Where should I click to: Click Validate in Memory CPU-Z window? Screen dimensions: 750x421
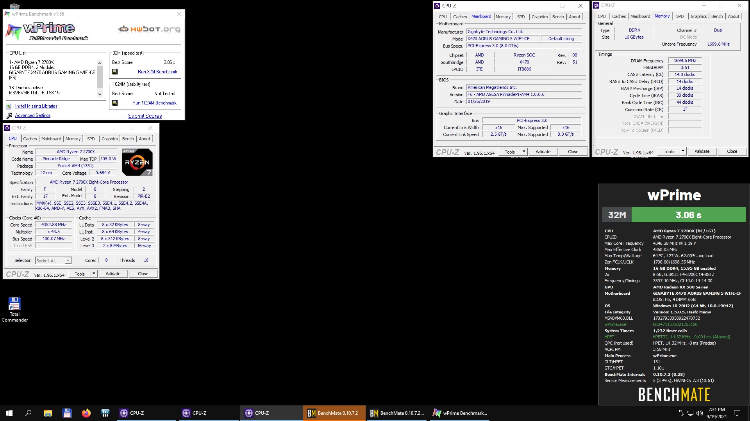coord(702,151)
